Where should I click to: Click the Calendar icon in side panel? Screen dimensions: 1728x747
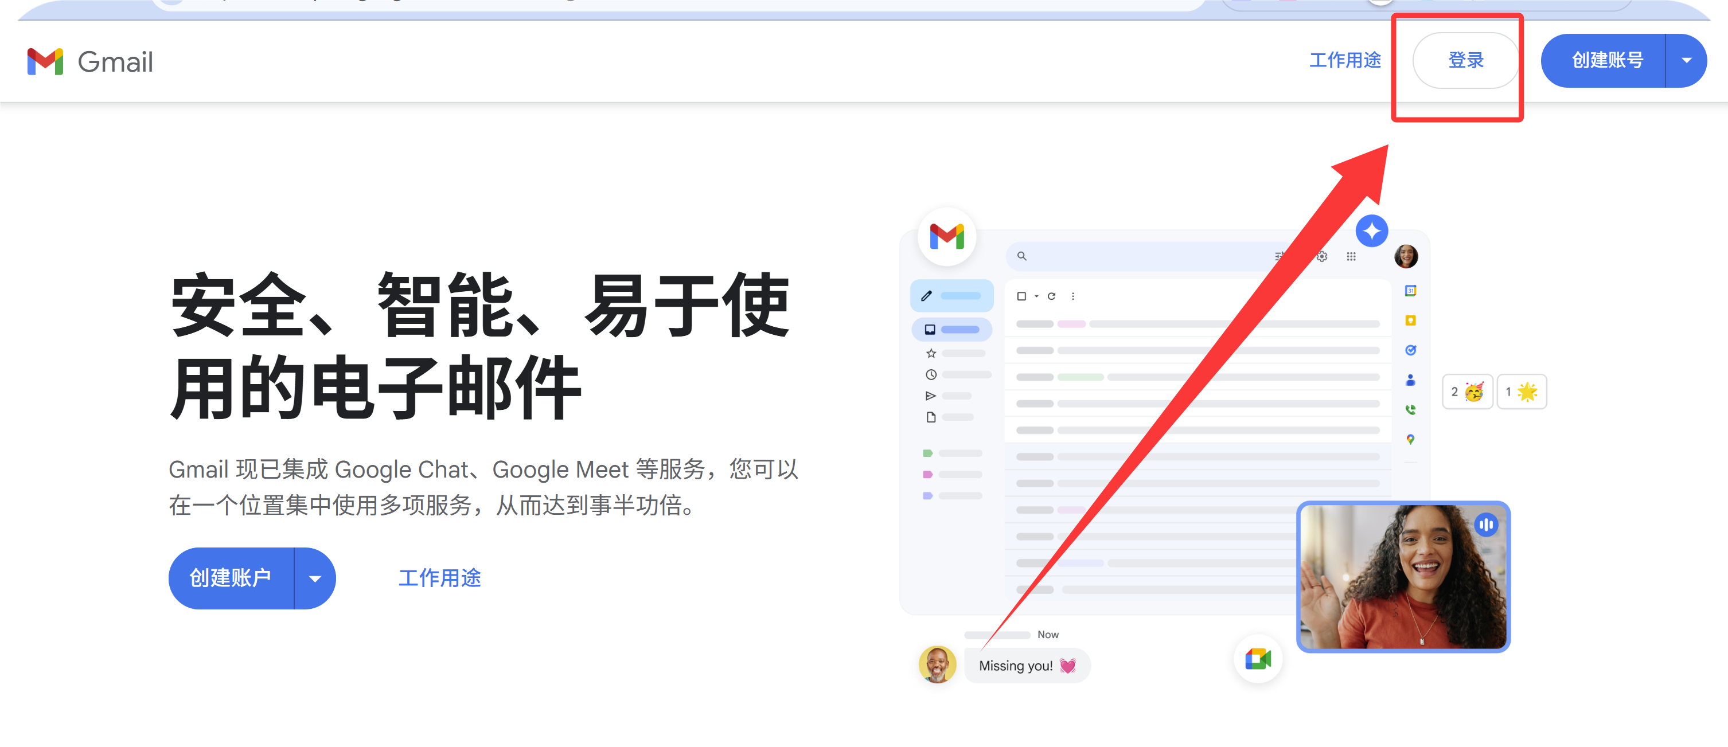pos(1411,290)
